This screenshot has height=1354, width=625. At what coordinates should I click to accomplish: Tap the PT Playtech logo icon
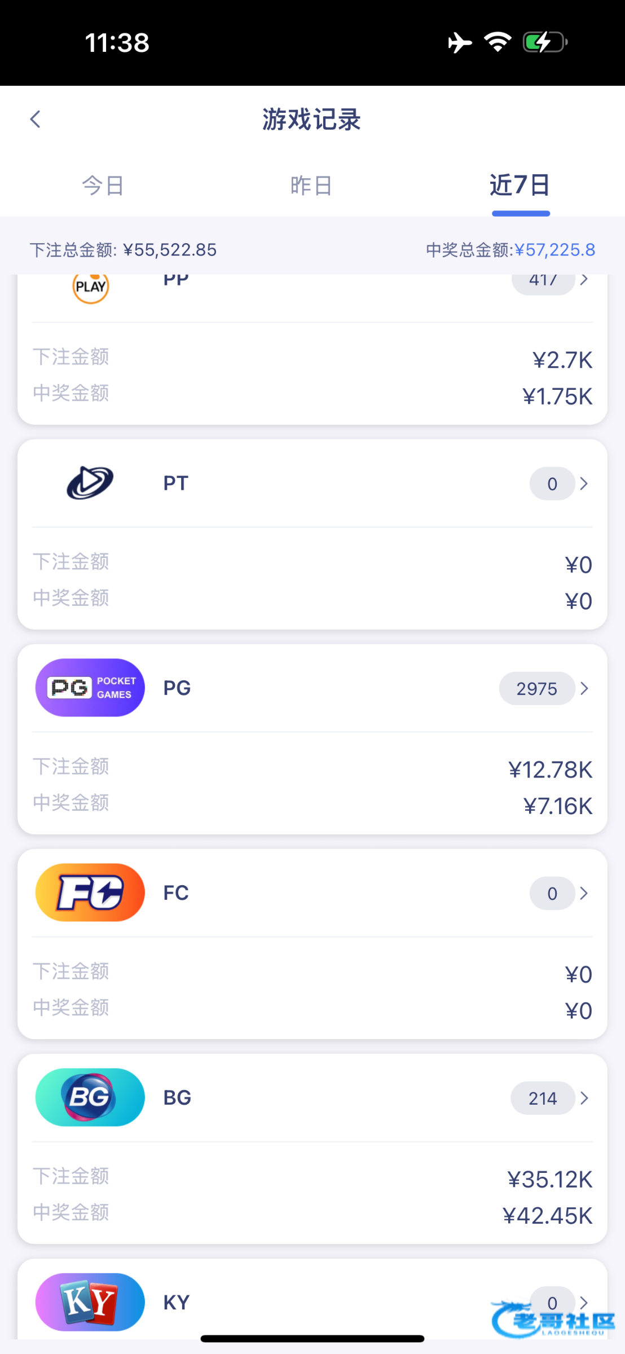click(x=90, y=483)
